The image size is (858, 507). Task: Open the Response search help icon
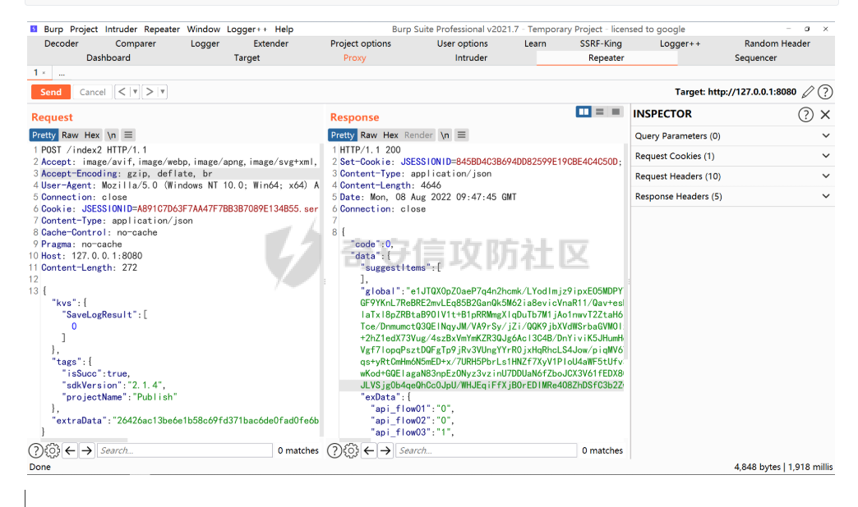point(334,450)
